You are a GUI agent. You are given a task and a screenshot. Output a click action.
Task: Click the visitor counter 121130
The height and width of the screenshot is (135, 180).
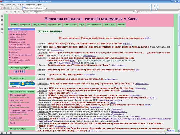(x=19, y=72)
